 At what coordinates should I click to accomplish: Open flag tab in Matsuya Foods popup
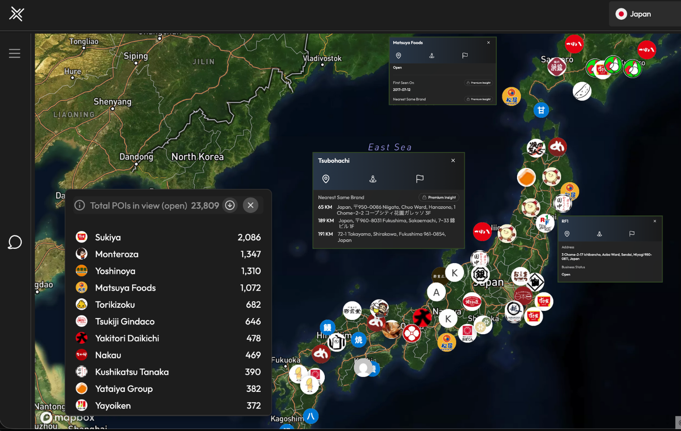tap(465, 55)
